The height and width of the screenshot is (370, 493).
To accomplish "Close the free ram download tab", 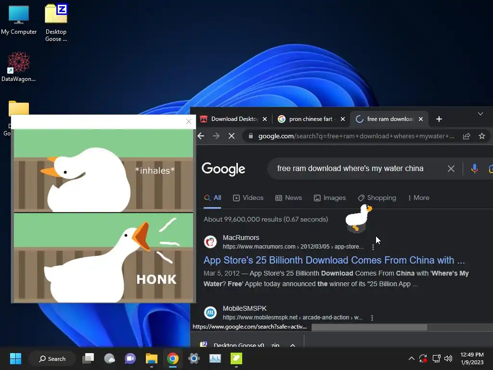I will tap(421, 119).
